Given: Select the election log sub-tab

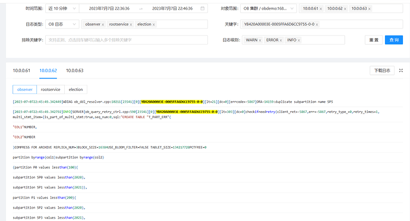Looking at the screenshot, I should coord(76,90).
